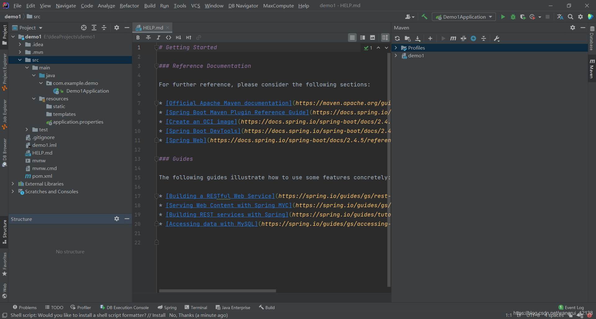Image resolution: width=596 pixels, height=319 pixels.
Task: Open the Problems tool window tab
Action: pos(25,307)
